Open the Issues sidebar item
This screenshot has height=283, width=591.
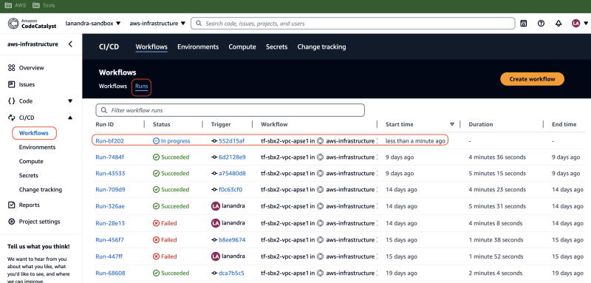tap(27, 84)
